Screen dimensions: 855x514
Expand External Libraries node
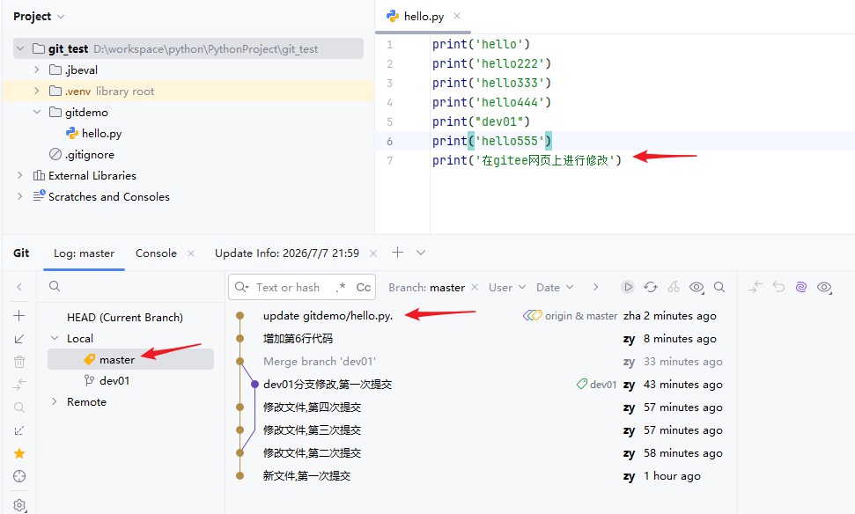tap(20, 175)
